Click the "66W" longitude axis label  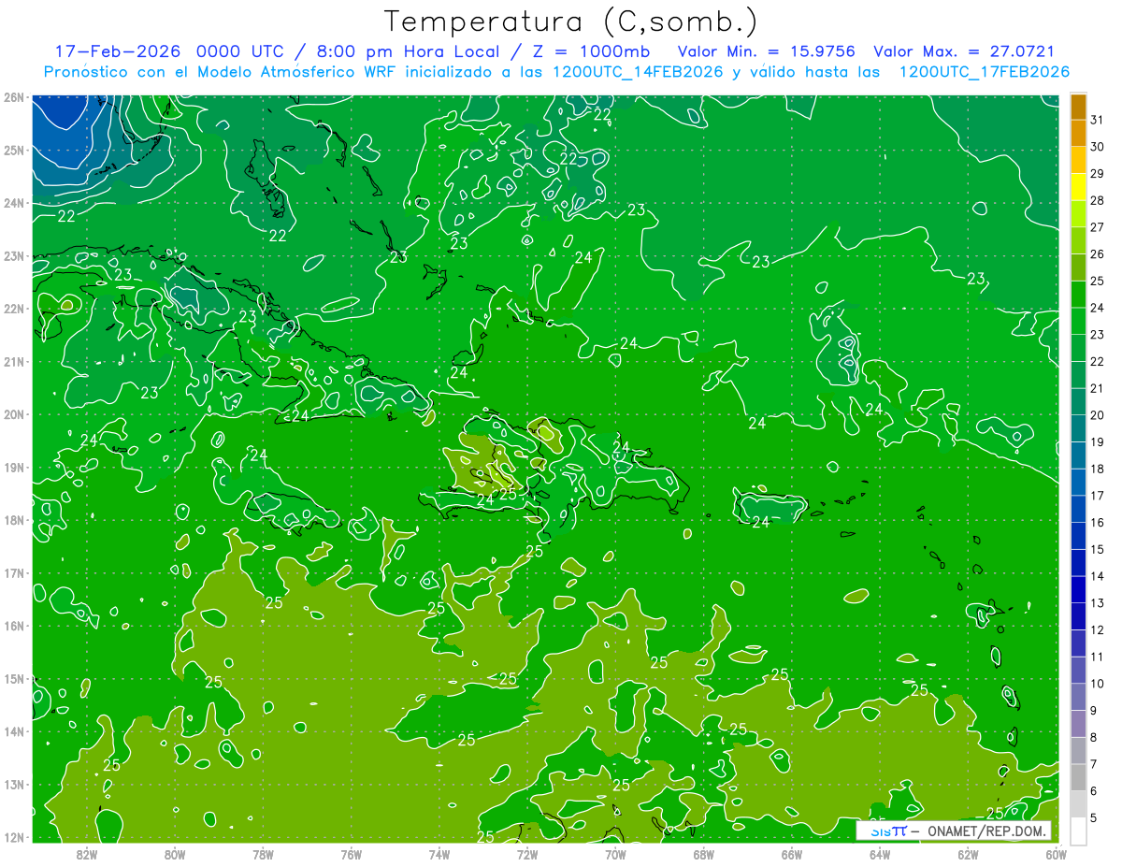[792, 854]
